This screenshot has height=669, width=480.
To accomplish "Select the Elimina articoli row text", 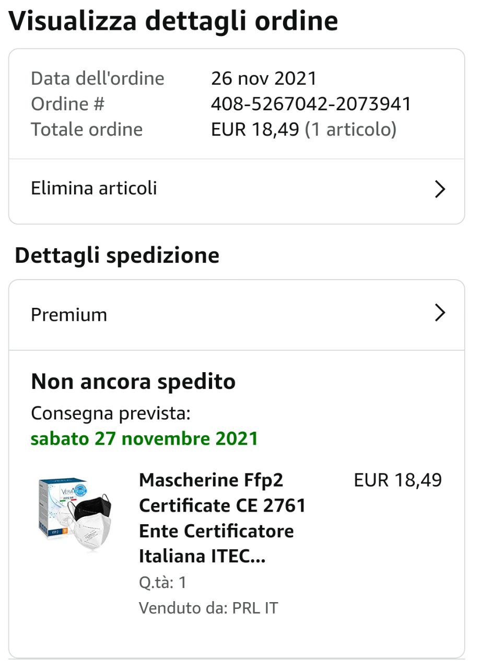I will 94,188.
